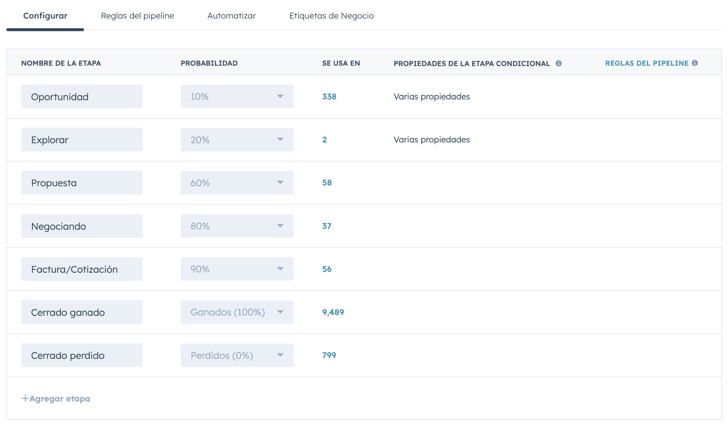Edit the Oportunidad stage name field
Viewport: 728px width, 429px height.
(82, 96)
